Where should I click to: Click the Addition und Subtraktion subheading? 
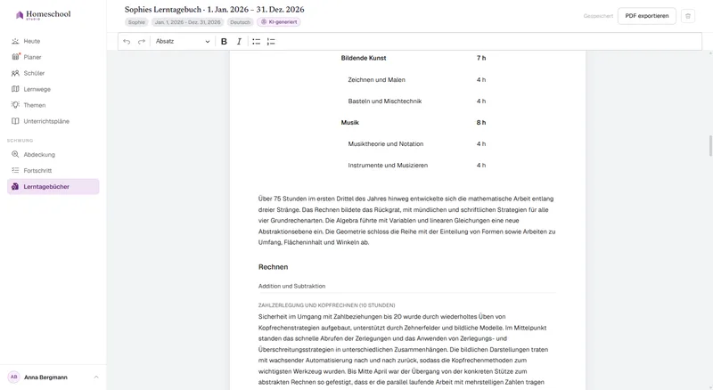pyautogui.click(x=291, y=286)
